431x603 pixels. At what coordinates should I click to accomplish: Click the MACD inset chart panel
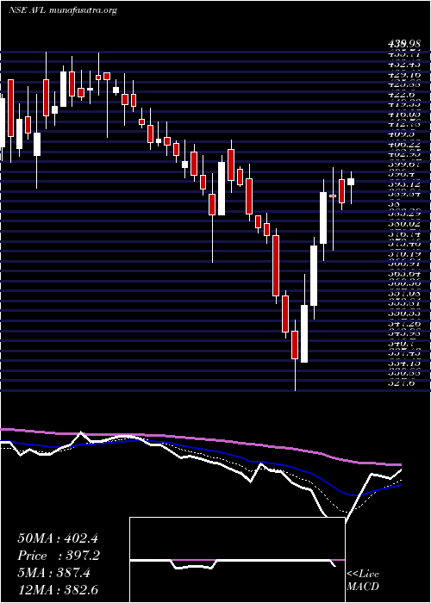pos(237,560)
